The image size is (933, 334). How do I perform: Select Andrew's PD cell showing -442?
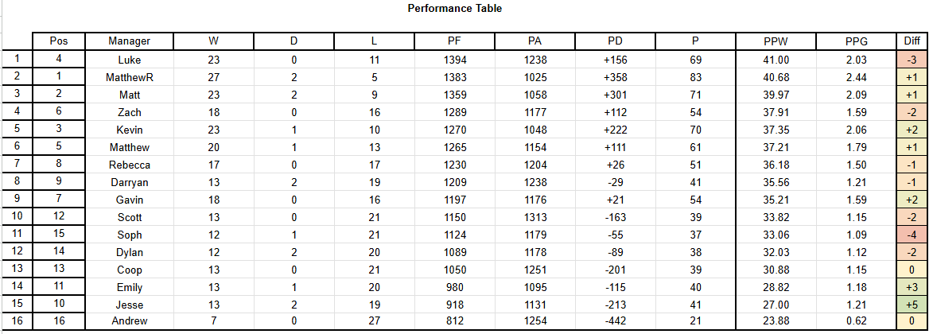tap(615, 321)
